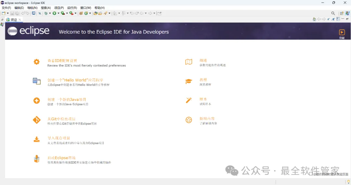Open the 查看IDE配置设置 link
The height and width of the screenshot is (185, 351).
click(62, 61)
